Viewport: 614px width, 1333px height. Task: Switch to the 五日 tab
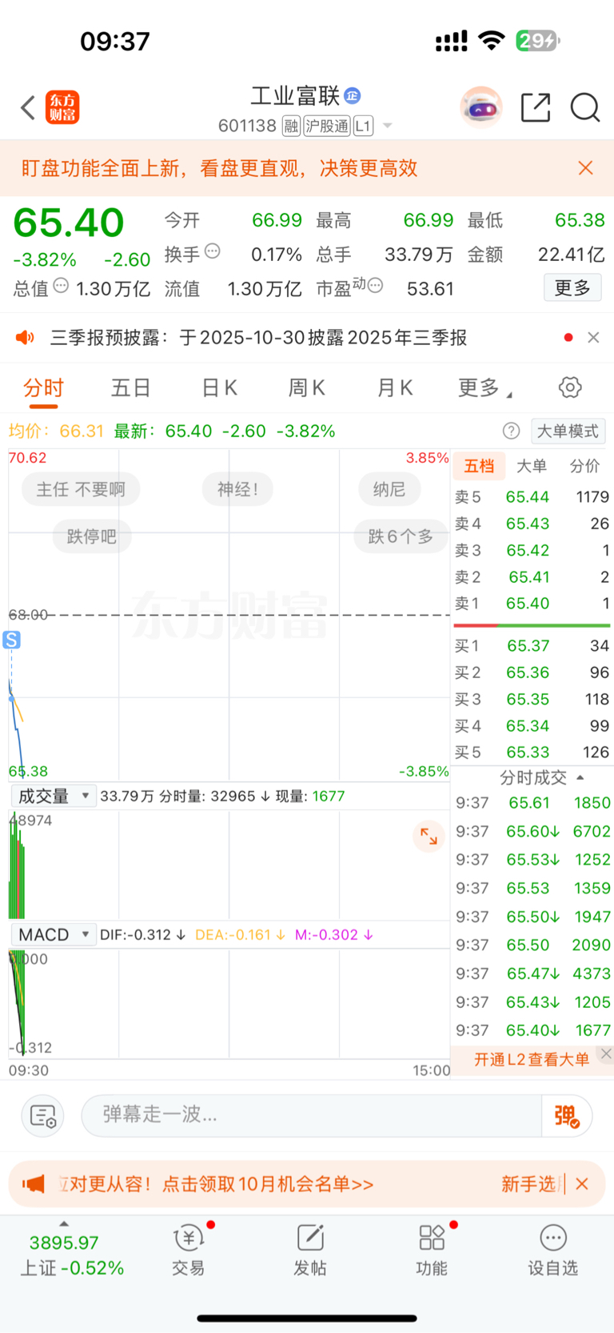pos(131,388)
